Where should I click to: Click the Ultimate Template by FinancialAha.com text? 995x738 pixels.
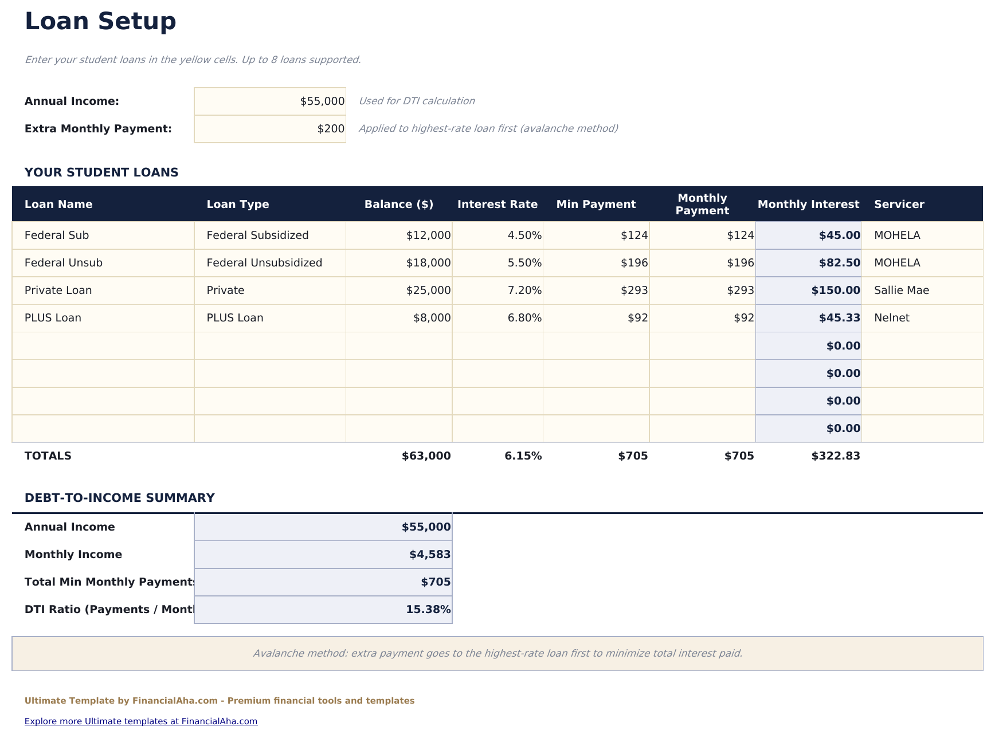coord(220,700)
